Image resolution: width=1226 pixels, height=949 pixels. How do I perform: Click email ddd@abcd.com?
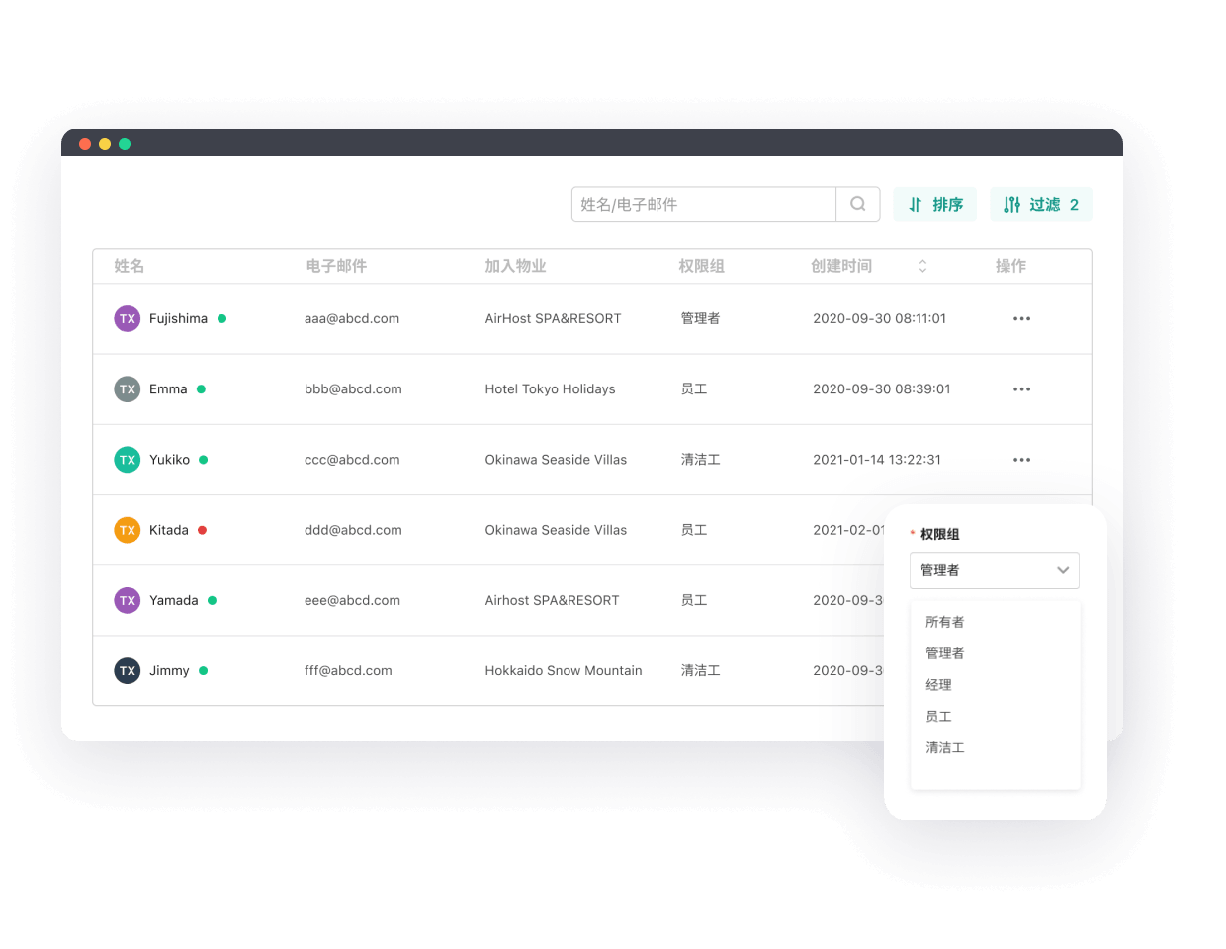353,530
